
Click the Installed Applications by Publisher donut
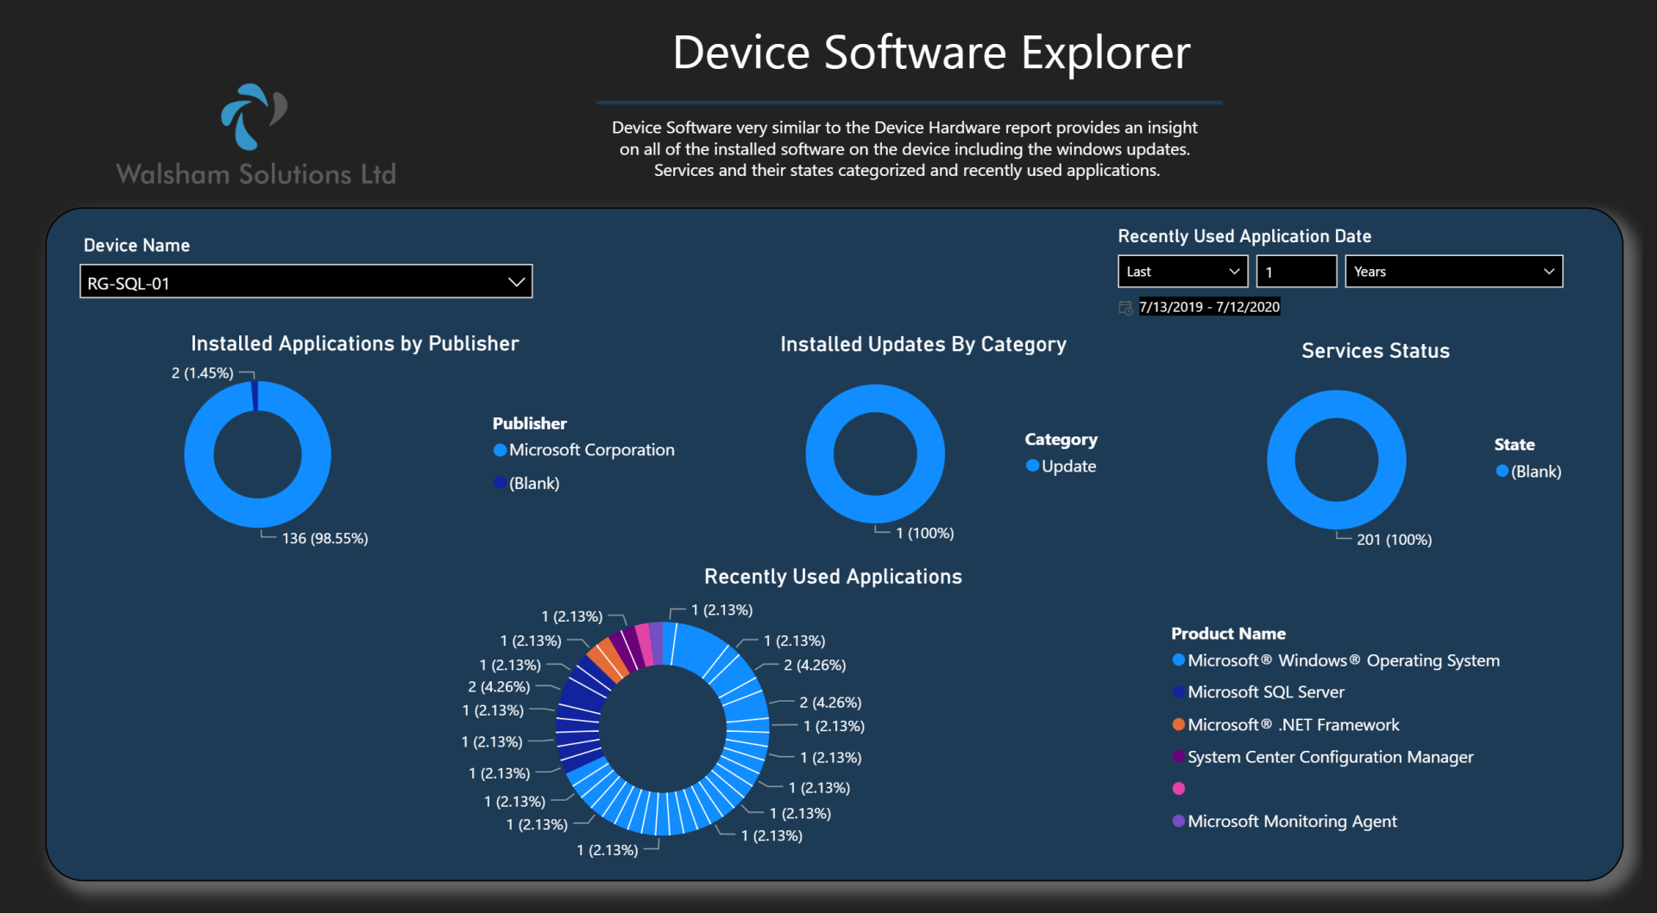click(257, 454)
